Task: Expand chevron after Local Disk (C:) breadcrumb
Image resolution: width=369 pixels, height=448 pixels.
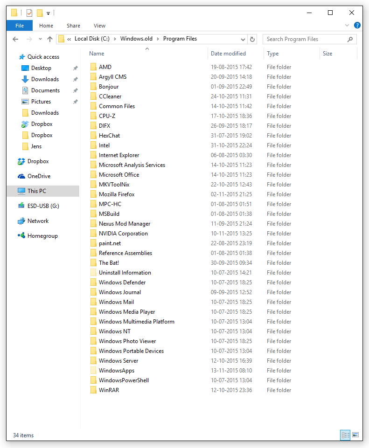Action: pos(115,39)
